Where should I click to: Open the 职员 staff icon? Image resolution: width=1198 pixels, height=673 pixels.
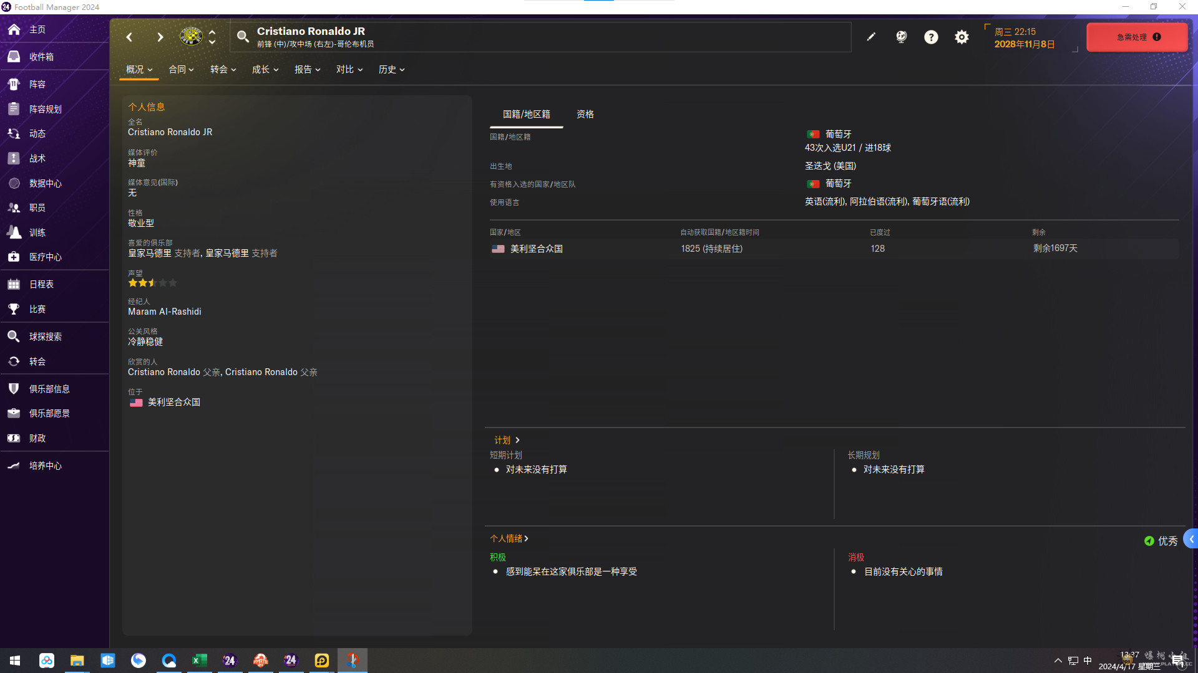[x=14, y=208]
